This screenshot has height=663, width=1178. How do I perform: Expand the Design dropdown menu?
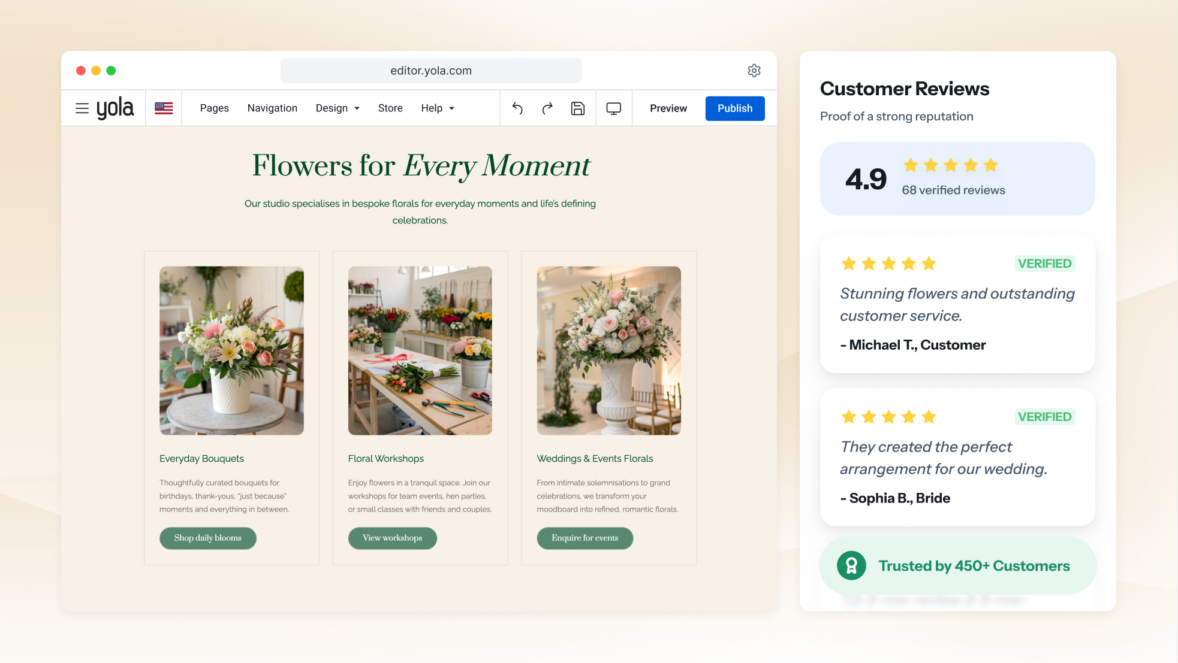click(x=338, y=108)
